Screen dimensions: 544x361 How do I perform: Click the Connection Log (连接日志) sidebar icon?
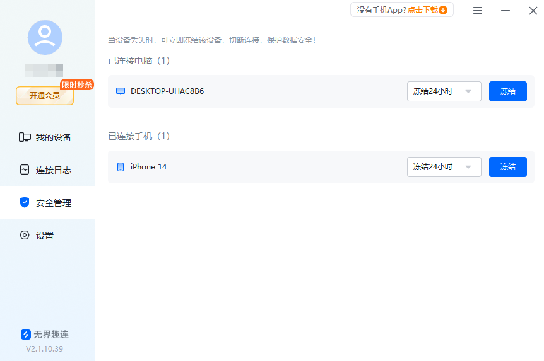tap(25, 170)
